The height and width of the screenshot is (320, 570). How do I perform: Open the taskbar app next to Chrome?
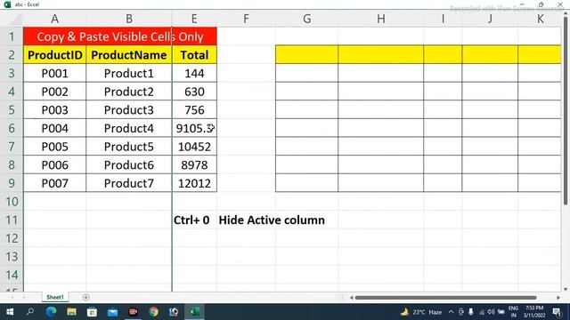pyautogui.click(x=174, y=312)
